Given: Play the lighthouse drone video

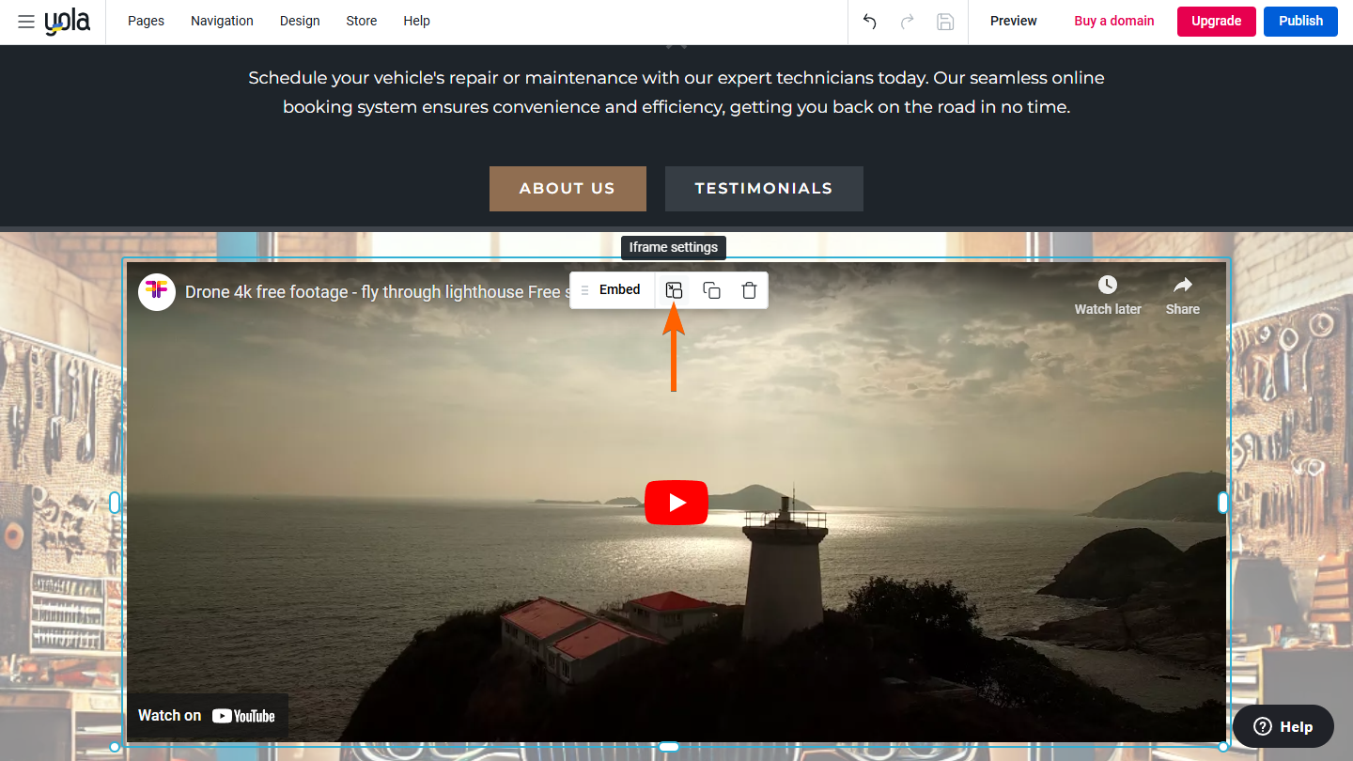Looking at the screenshot, I should (x=676, y=503).
